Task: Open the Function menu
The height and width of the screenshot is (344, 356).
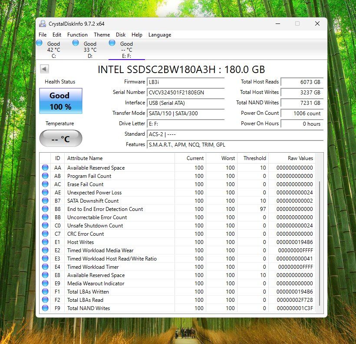Action: (77, 34)
